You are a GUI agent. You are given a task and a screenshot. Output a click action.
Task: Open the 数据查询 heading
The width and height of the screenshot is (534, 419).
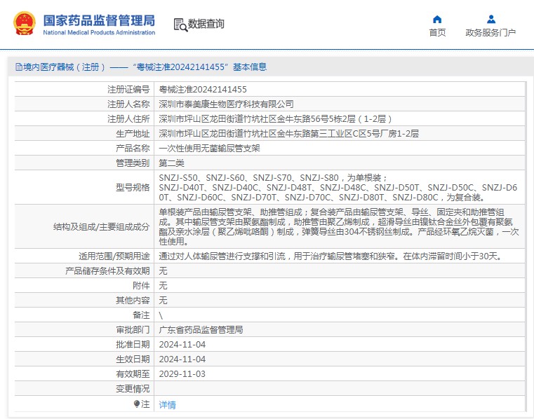206,24
